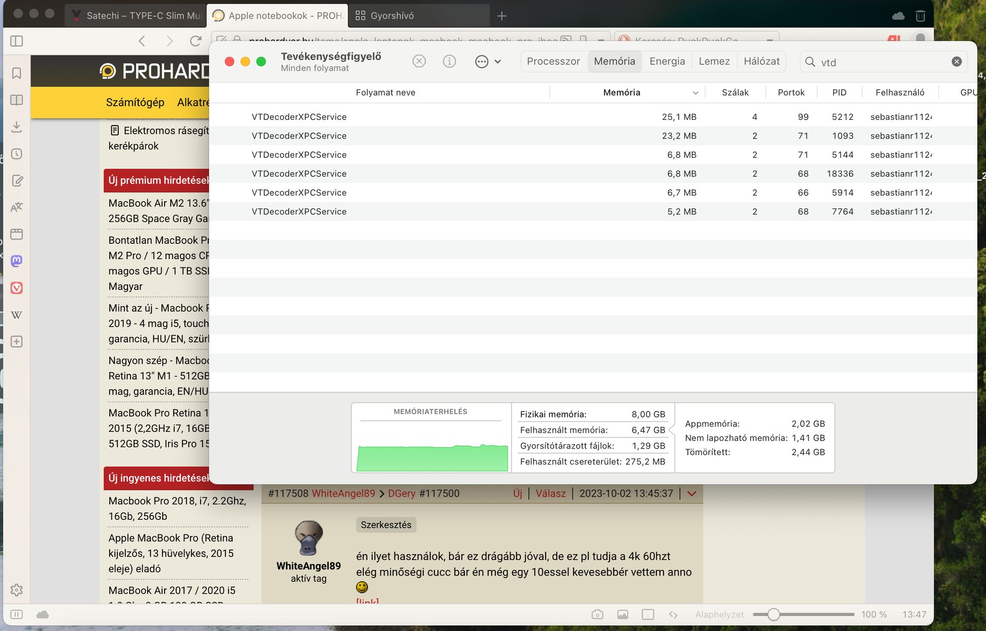Open Mastodon web panel icon
Viewport: 986px width, 631px height.
point(16,261)
